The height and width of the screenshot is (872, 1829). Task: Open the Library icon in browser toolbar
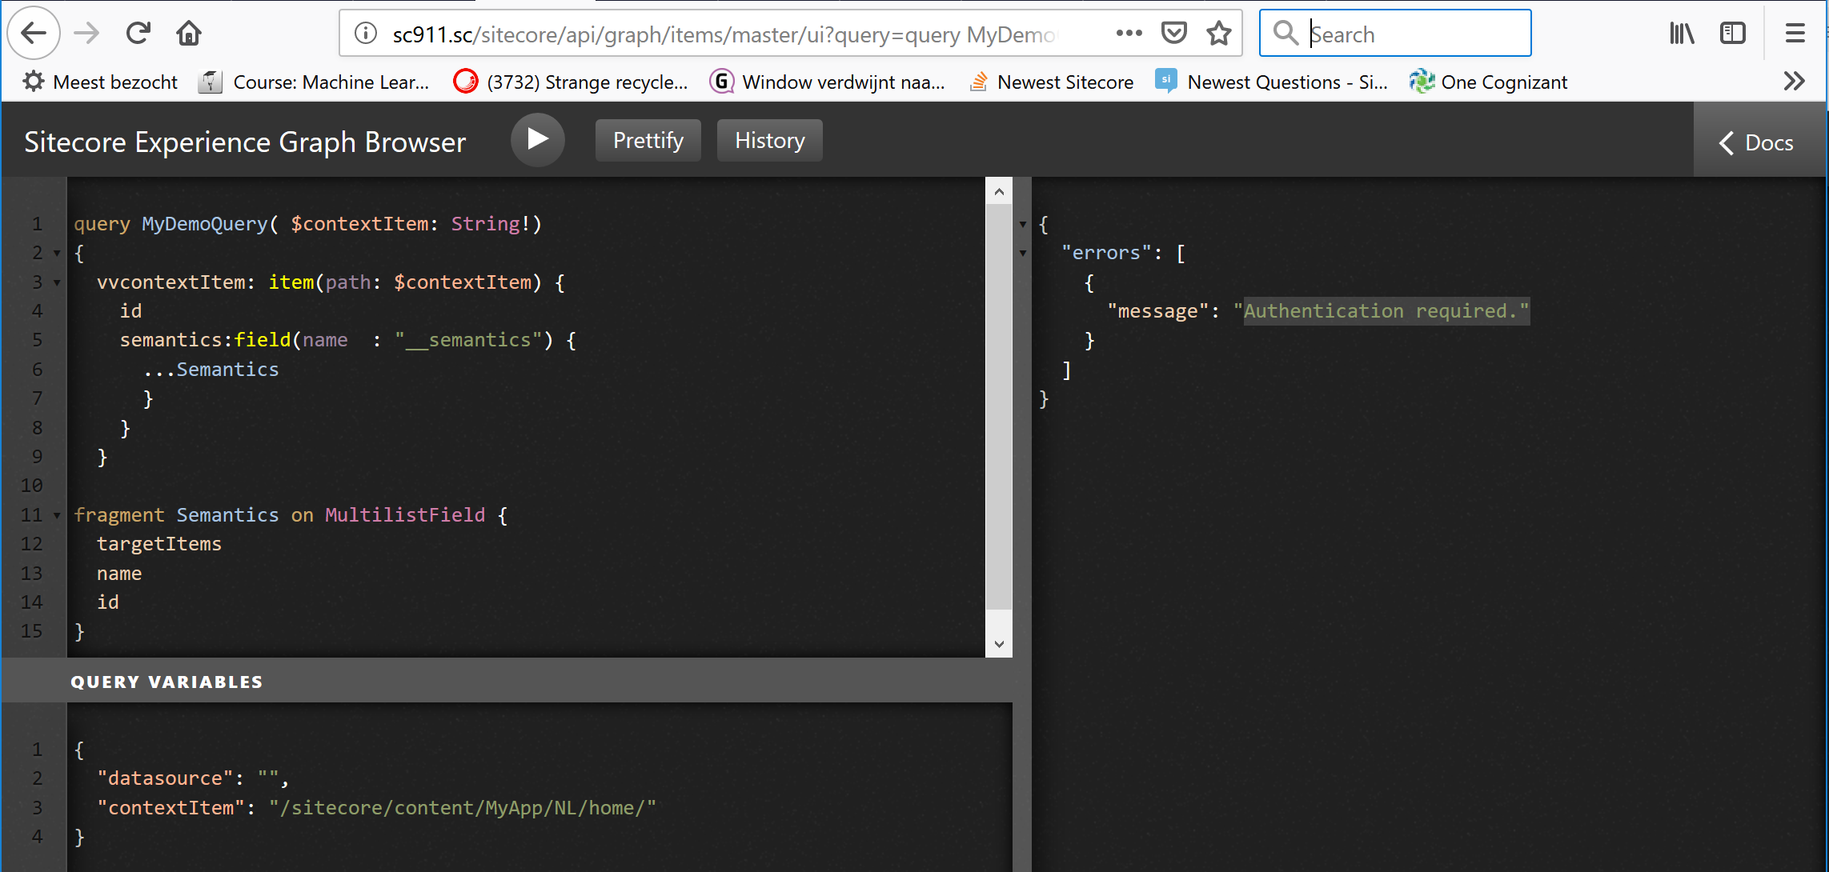1682,34
